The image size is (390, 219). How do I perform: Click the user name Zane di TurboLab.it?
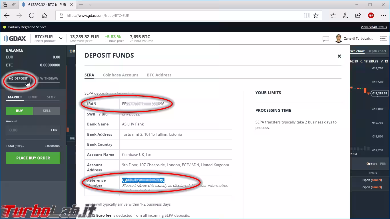[x=358, y=38]
